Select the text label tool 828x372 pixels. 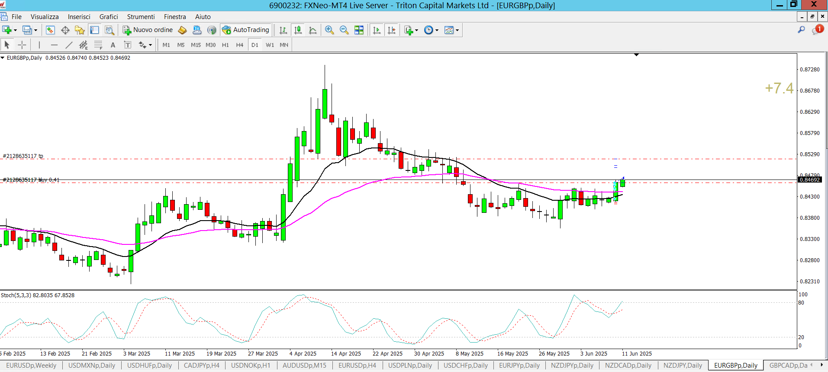pos(128,45)
